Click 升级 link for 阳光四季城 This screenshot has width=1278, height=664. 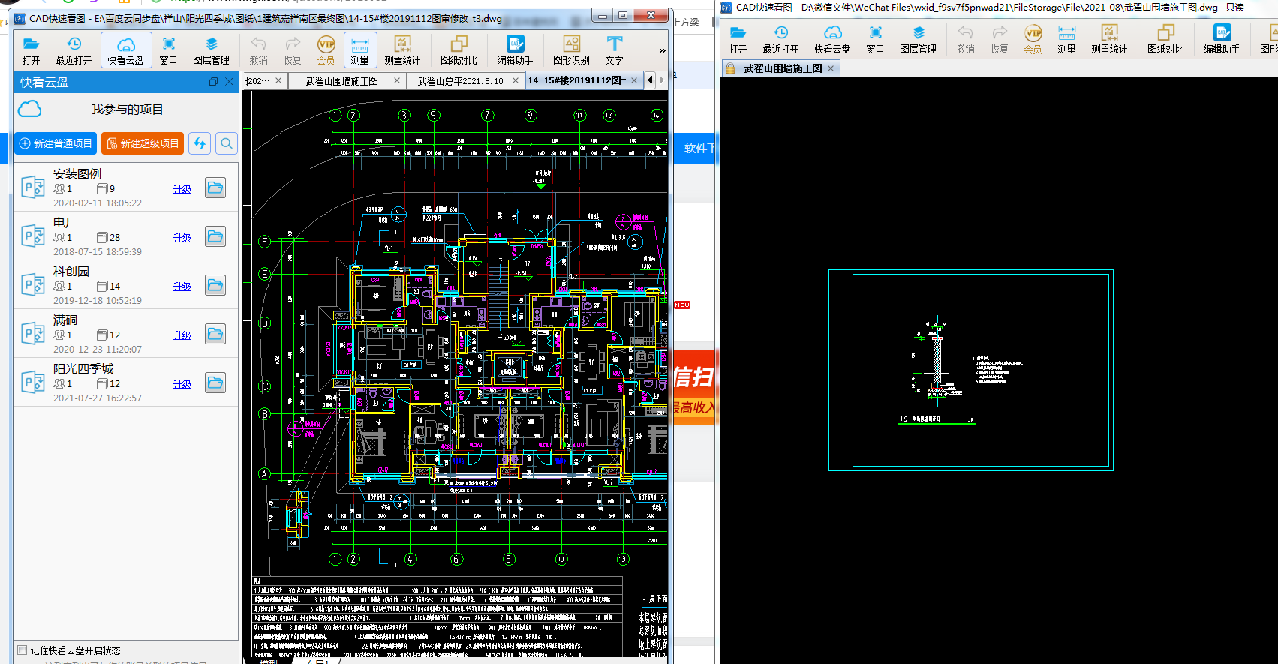coord(182,384)
